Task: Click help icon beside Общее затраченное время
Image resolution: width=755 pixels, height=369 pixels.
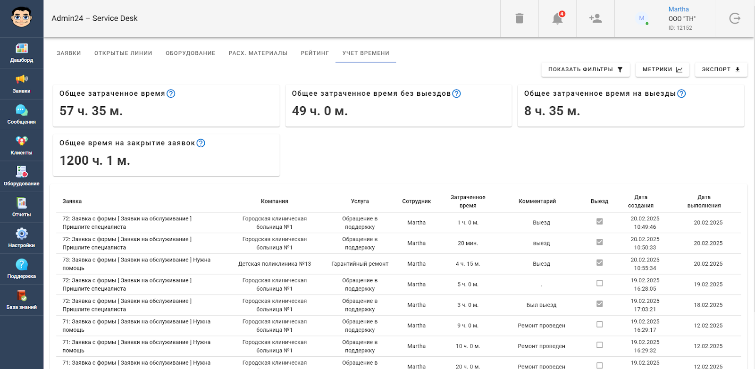Action: (x=171, y=93)
